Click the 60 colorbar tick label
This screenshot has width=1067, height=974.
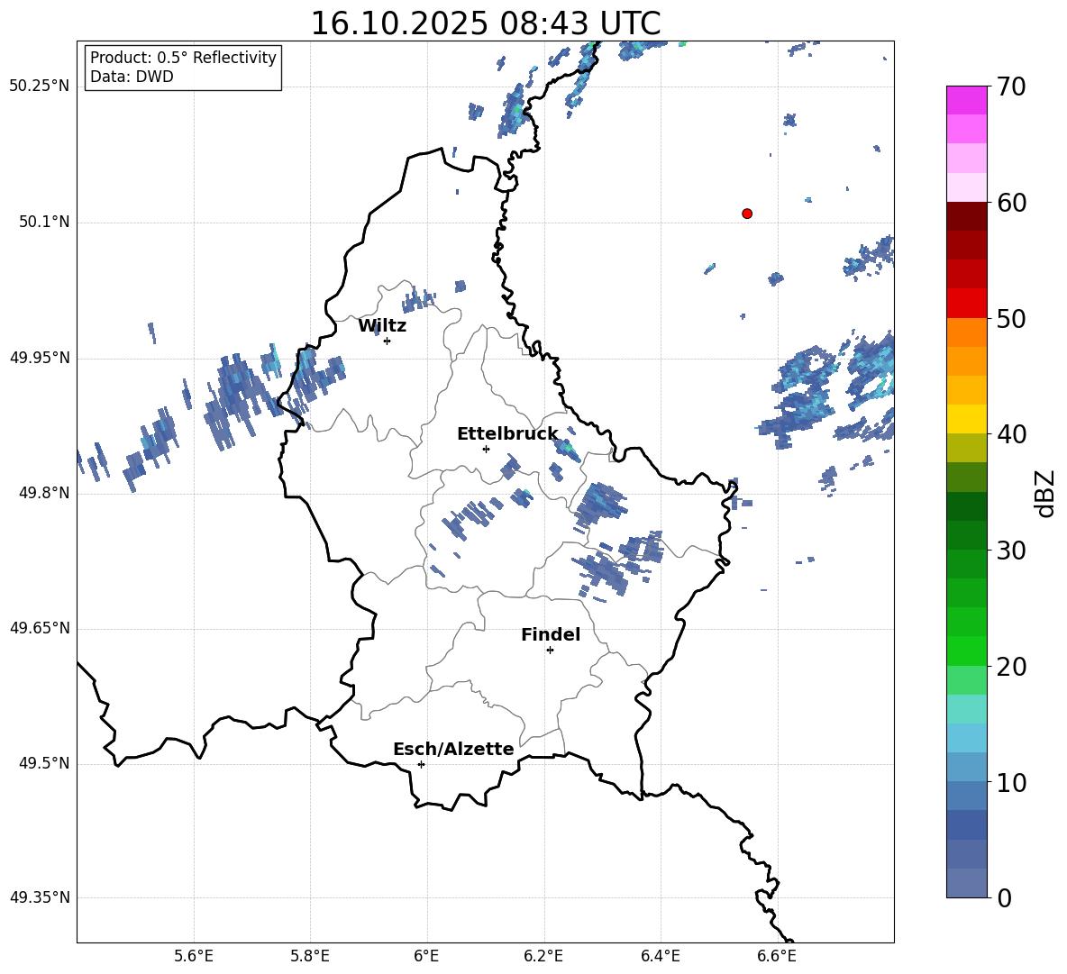[1011, 203]
